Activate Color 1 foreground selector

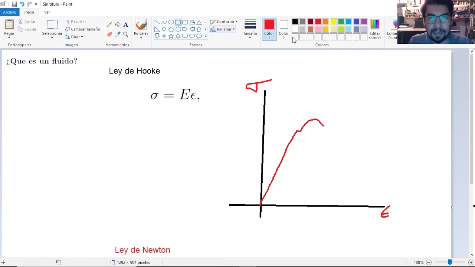click(x=269, y=29)
